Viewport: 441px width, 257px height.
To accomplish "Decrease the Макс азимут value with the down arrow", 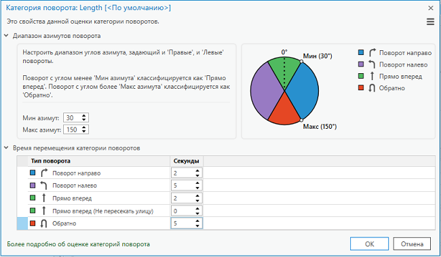I will 84,132.
